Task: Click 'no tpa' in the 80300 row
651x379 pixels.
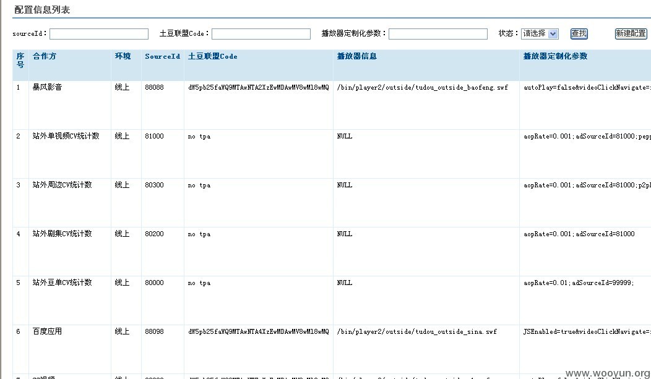Action: coord(199,185)
